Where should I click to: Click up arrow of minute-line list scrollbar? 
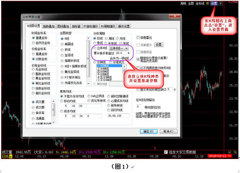coord(124,66)
